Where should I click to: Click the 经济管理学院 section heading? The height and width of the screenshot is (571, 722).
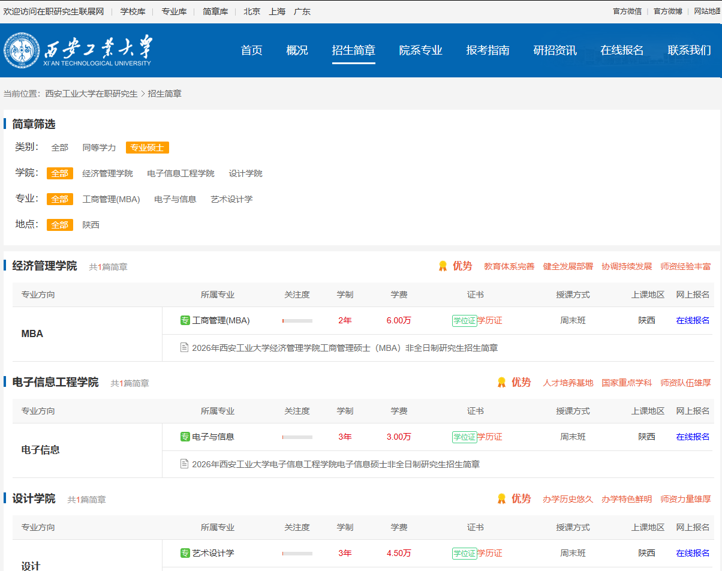pyautogui.click(x=45, y=266)
